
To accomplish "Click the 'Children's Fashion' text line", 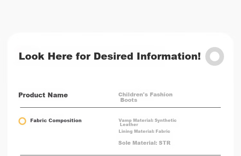I will click(x=145, y=94).
